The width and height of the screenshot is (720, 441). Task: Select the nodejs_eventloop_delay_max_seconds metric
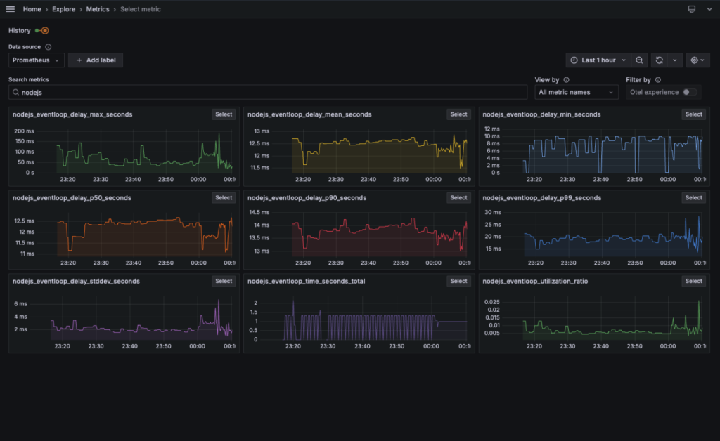[x=224, y=114]
